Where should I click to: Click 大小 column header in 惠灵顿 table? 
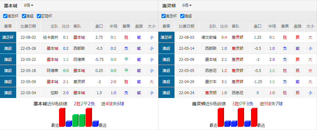(310, 26)
